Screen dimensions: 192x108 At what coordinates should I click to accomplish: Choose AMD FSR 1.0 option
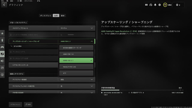(76, 54)
